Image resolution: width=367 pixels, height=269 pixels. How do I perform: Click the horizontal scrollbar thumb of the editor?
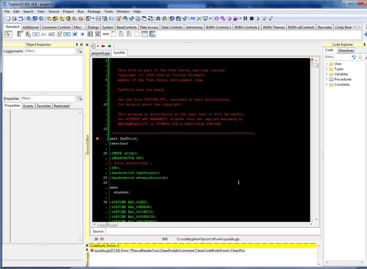pos(107,224)
